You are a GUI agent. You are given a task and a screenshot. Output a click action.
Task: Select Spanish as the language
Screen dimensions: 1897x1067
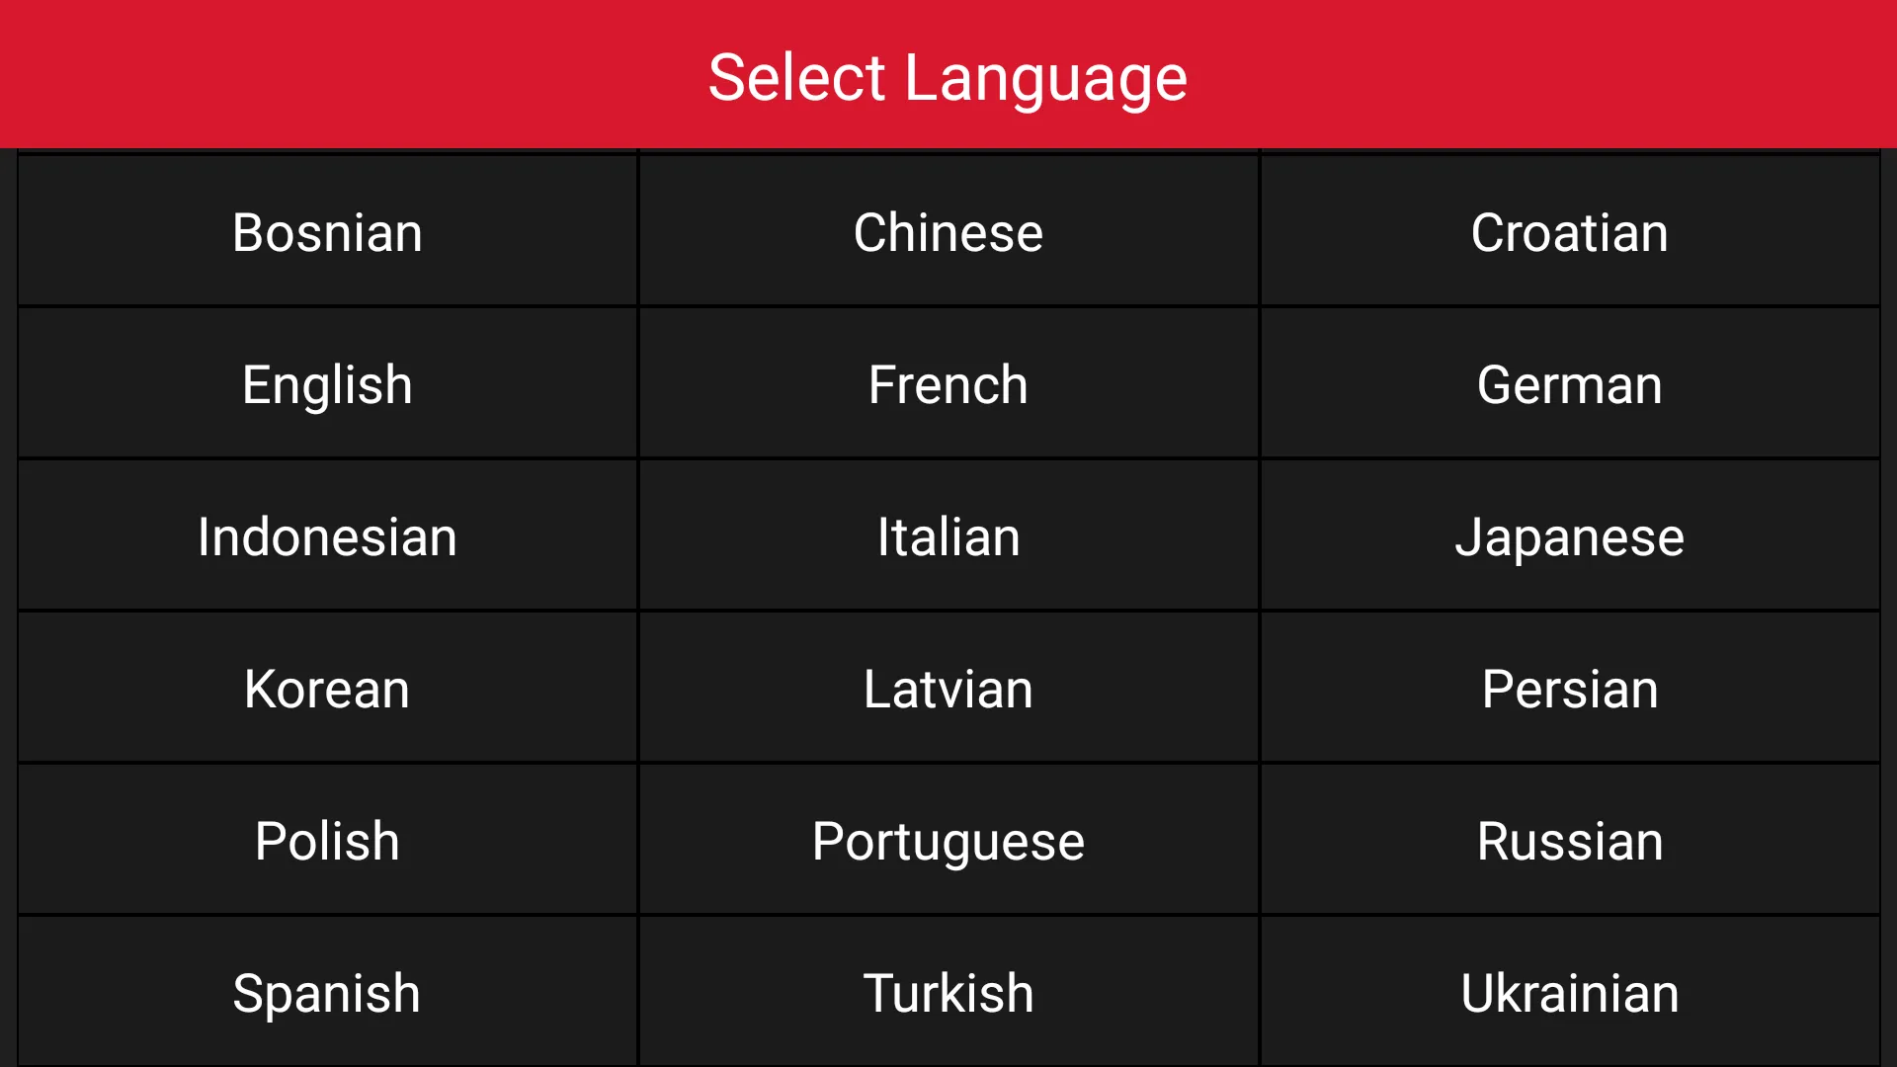(x=327, y=993)
